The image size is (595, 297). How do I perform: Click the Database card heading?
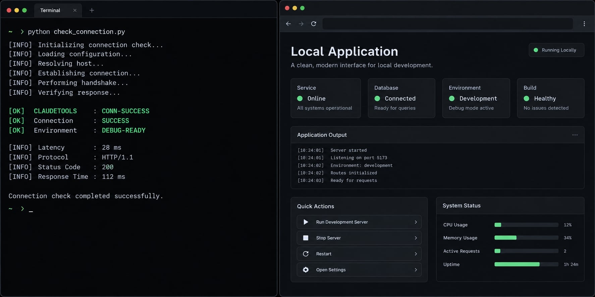(386, 88)
